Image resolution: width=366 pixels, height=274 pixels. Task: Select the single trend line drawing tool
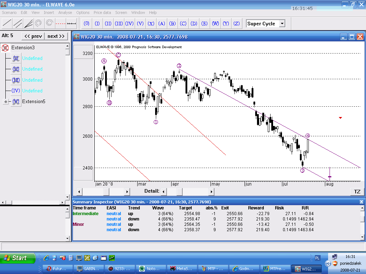tap(7, 24)
